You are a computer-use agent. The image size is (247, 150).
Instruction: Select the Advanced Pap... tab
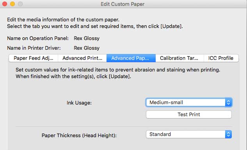[131, 58]
